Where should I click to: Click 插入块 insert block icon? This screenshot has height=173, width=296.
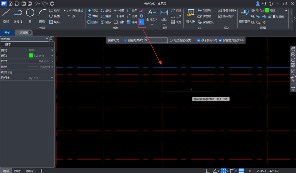tap(191, 16)
